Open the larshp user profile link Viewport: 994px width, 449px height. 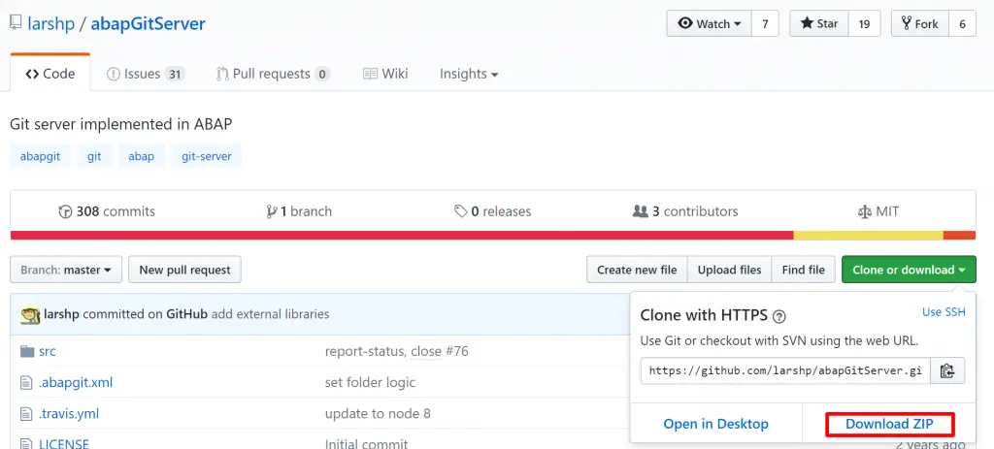click(50, 24)
